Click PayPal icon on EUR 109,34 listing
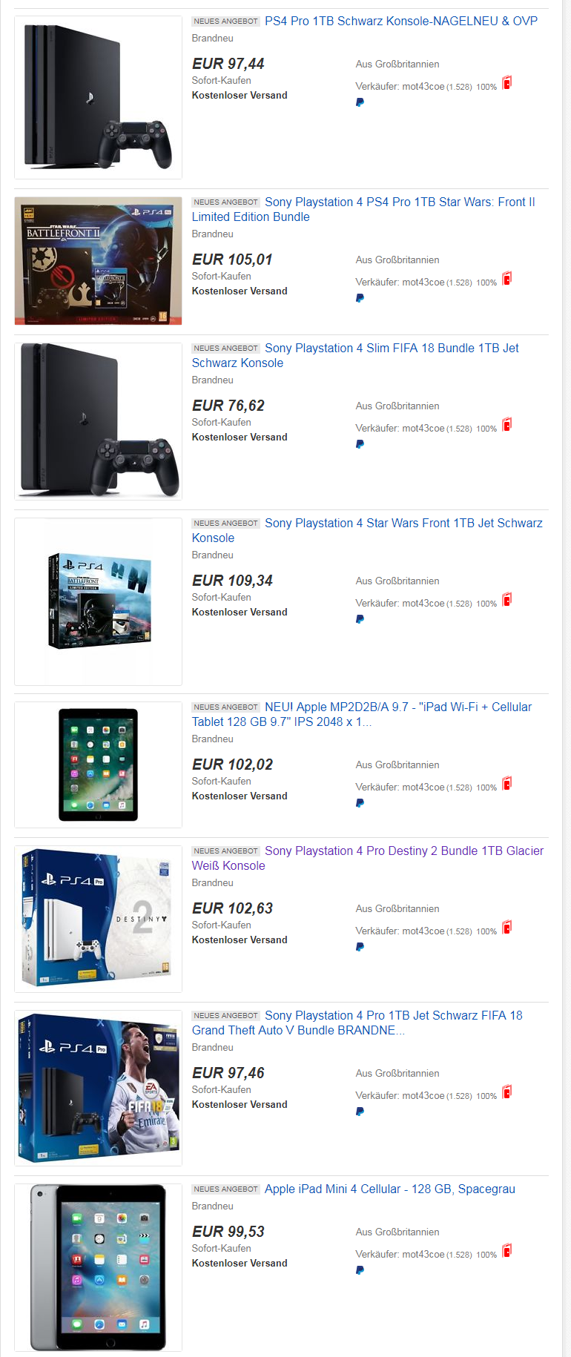The image size is (571, 1357). pos(360,619)
